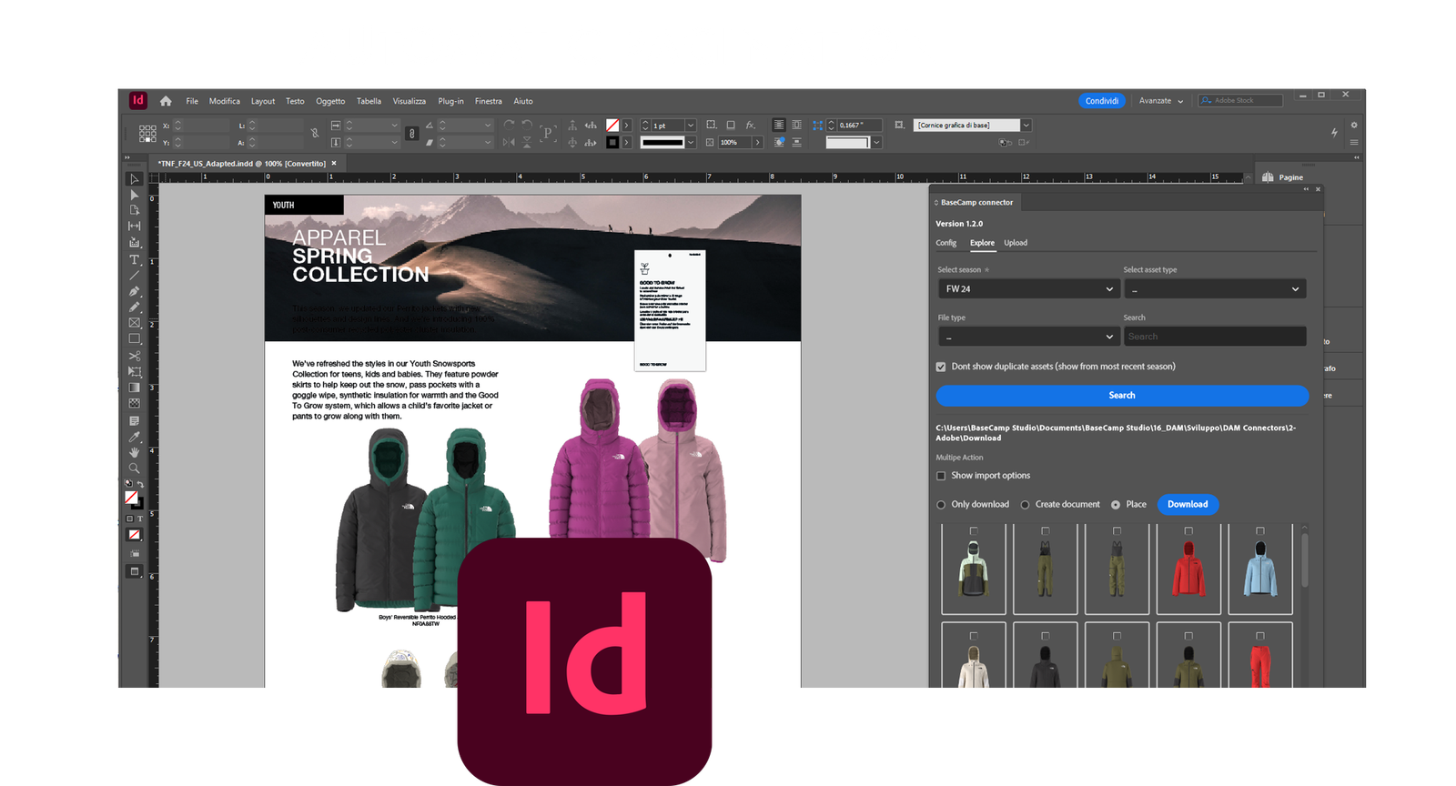Choose the Only download radio option

[941, 505]
